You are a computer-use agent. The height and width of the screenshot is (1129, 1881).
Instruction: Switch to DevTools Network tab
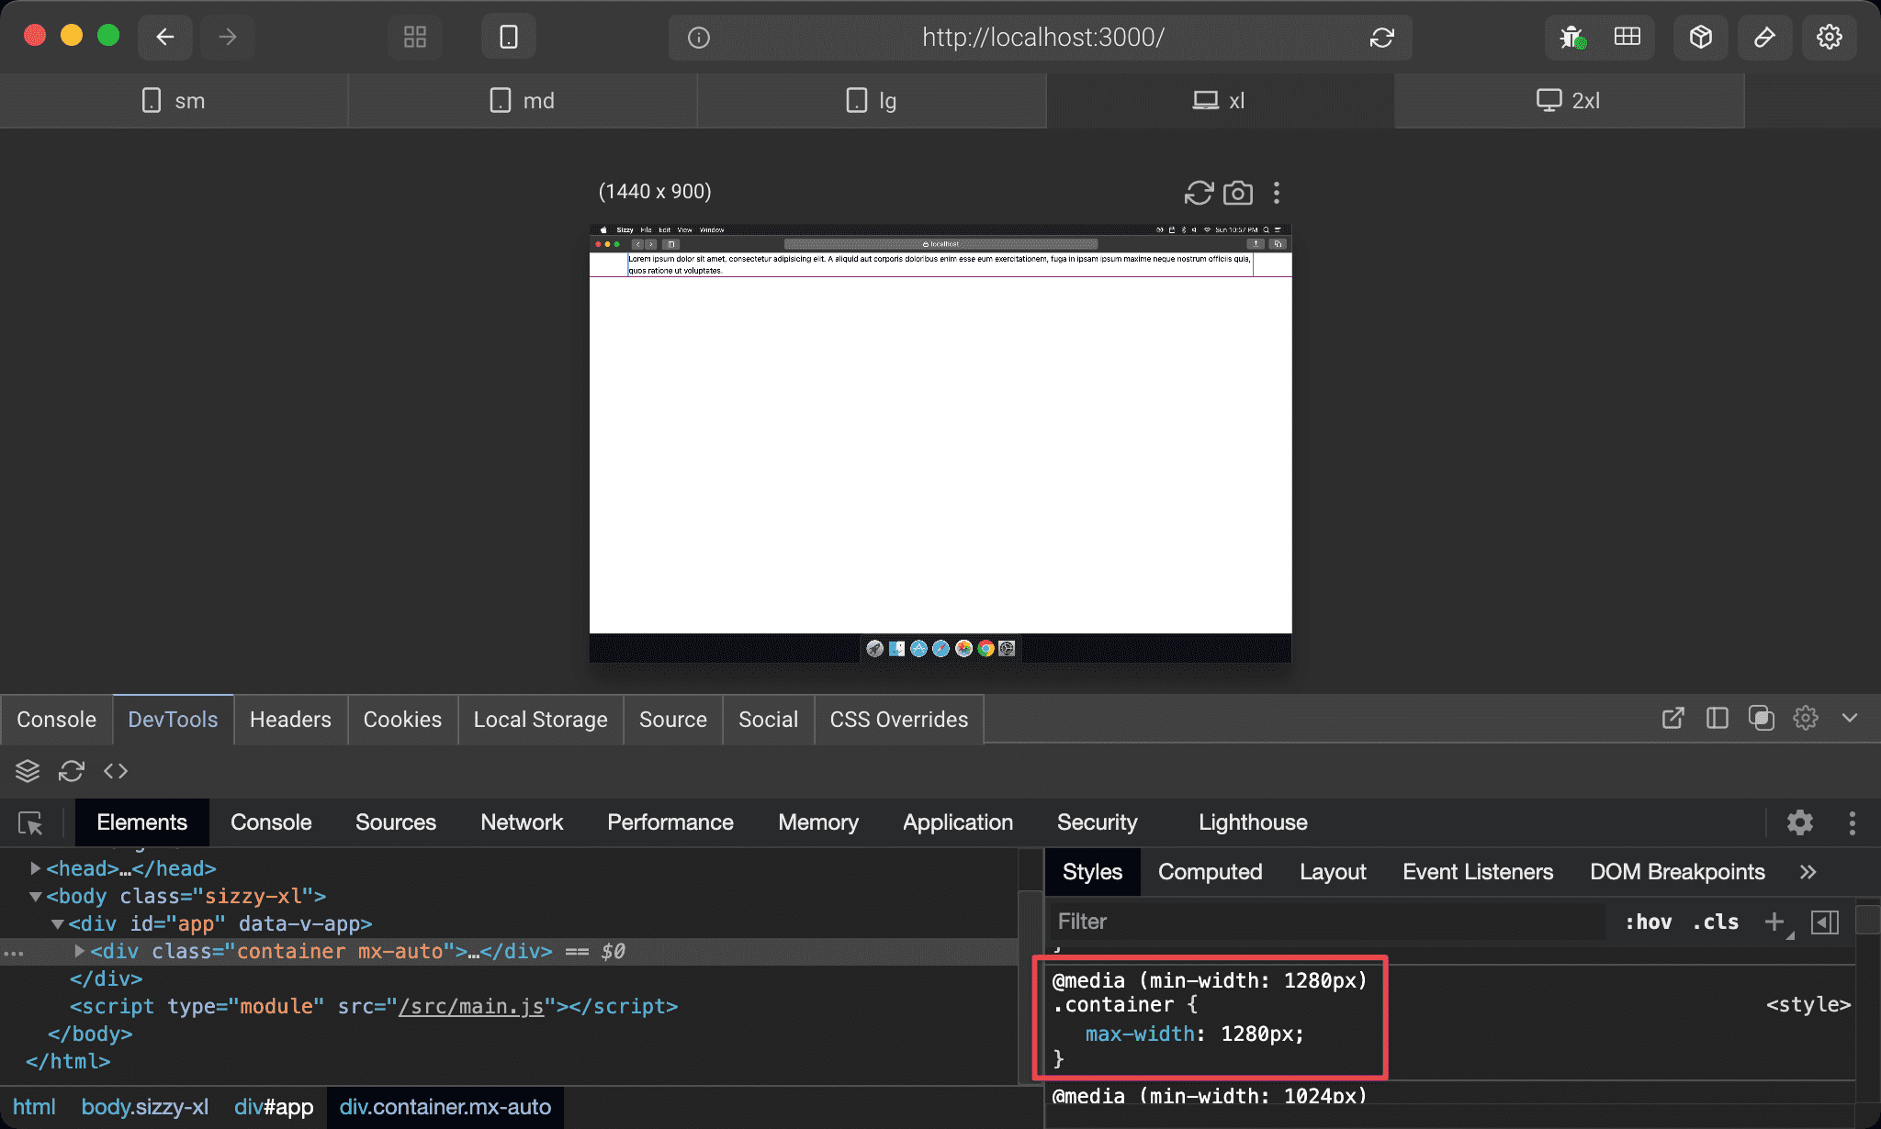(522, 822)
